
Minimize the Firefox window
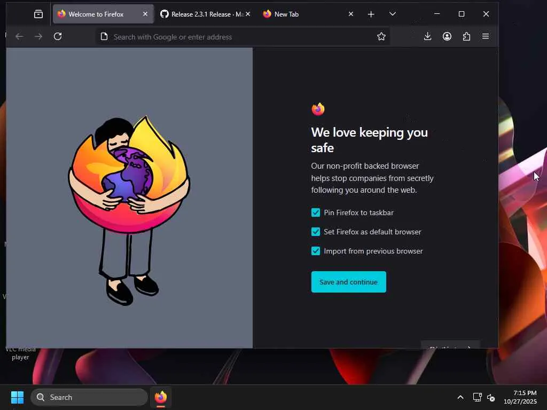437,14
